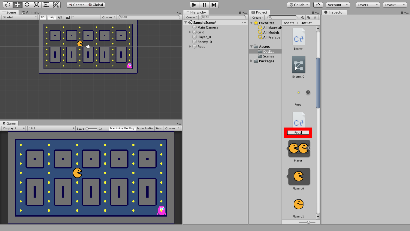
Task: Collapse Favorites in Project panel
Action: coord(252,23)
